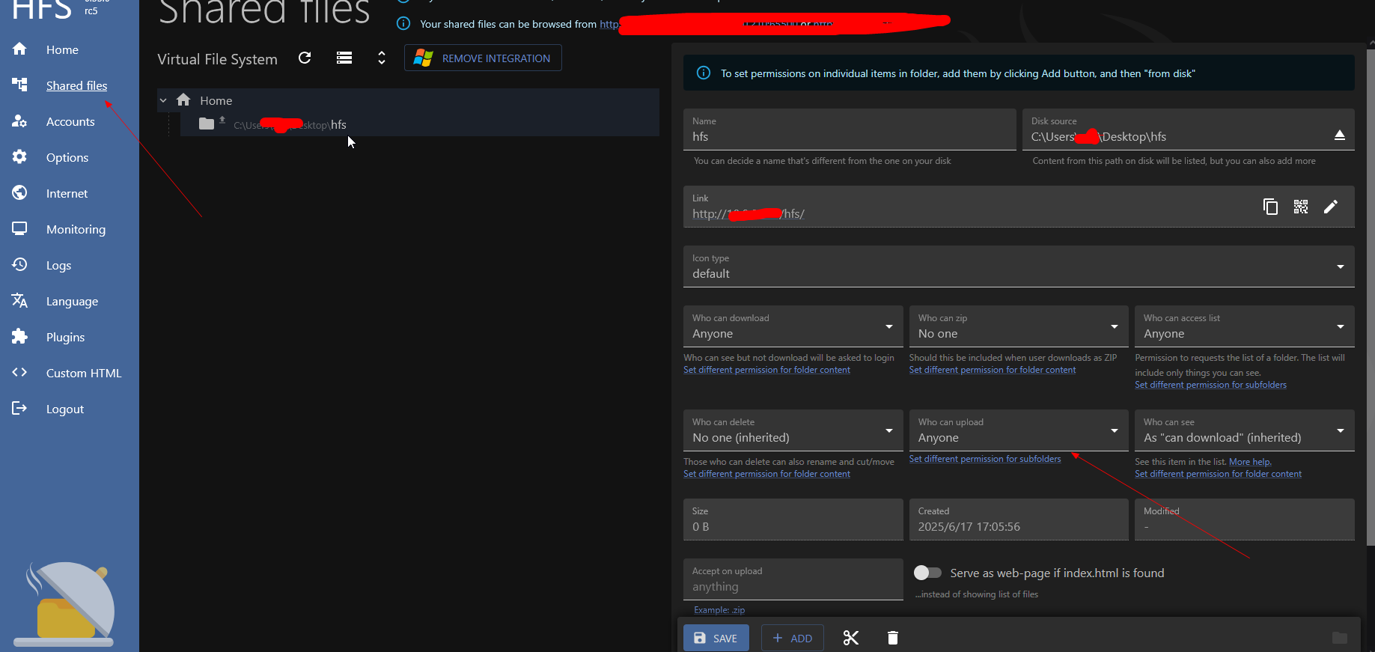The height and width of the screenshot is (652, 1375).
Task: Open the Home page in sidebar
Action: [x=62, y=49]
